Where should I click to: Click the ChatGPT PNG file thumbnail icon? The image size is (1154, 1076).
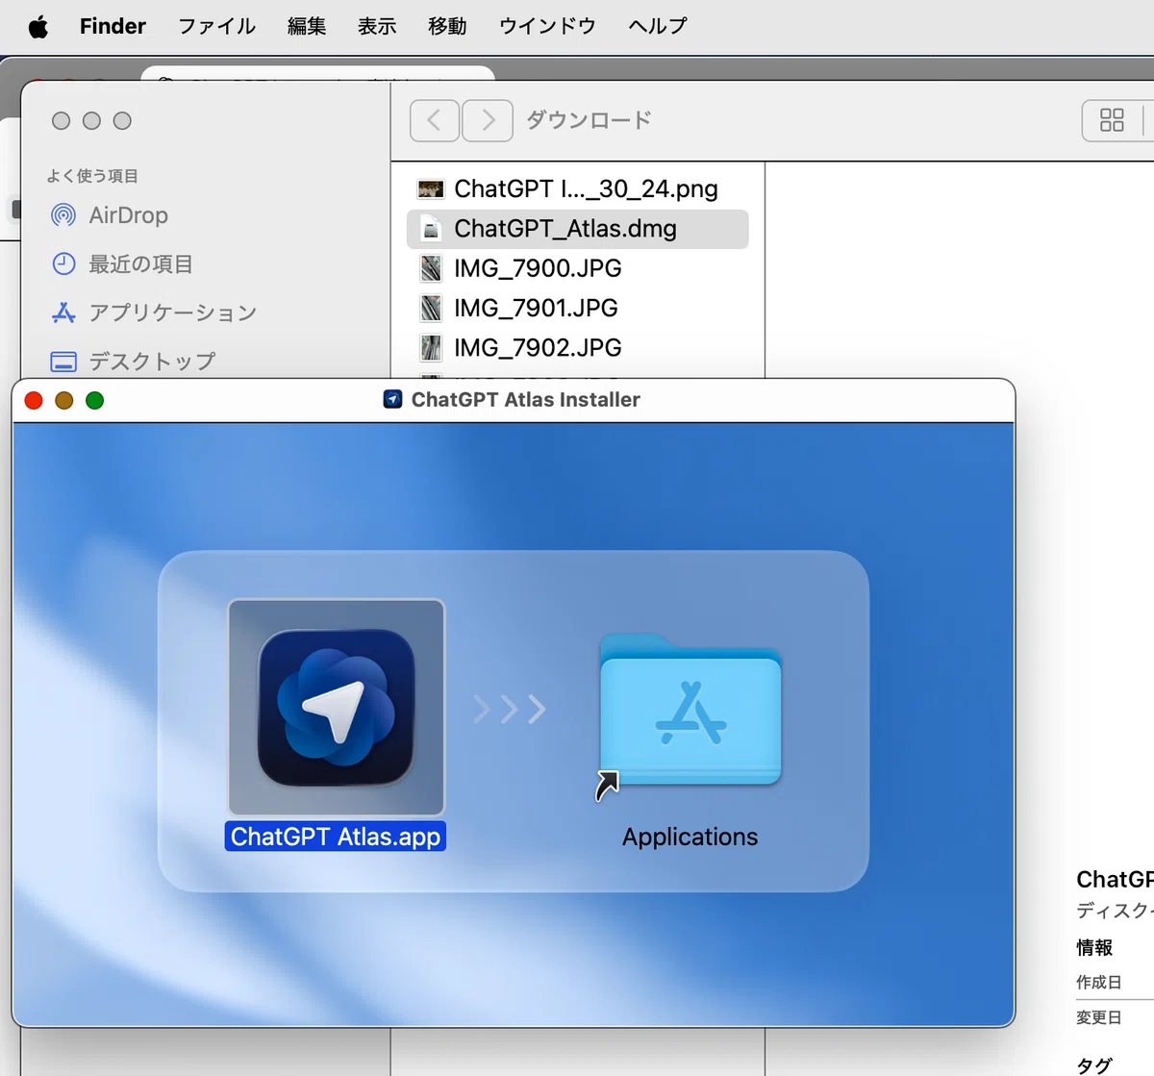click(x=431, y=189)
